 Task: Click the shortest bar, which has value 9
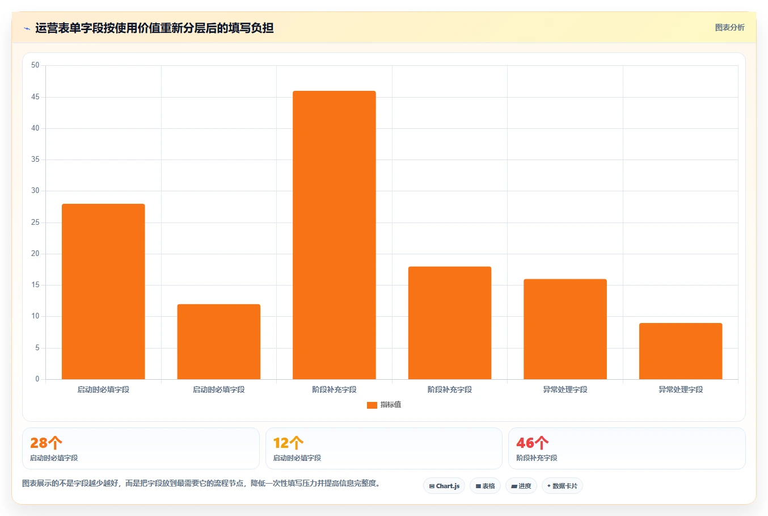pos(681,351)
